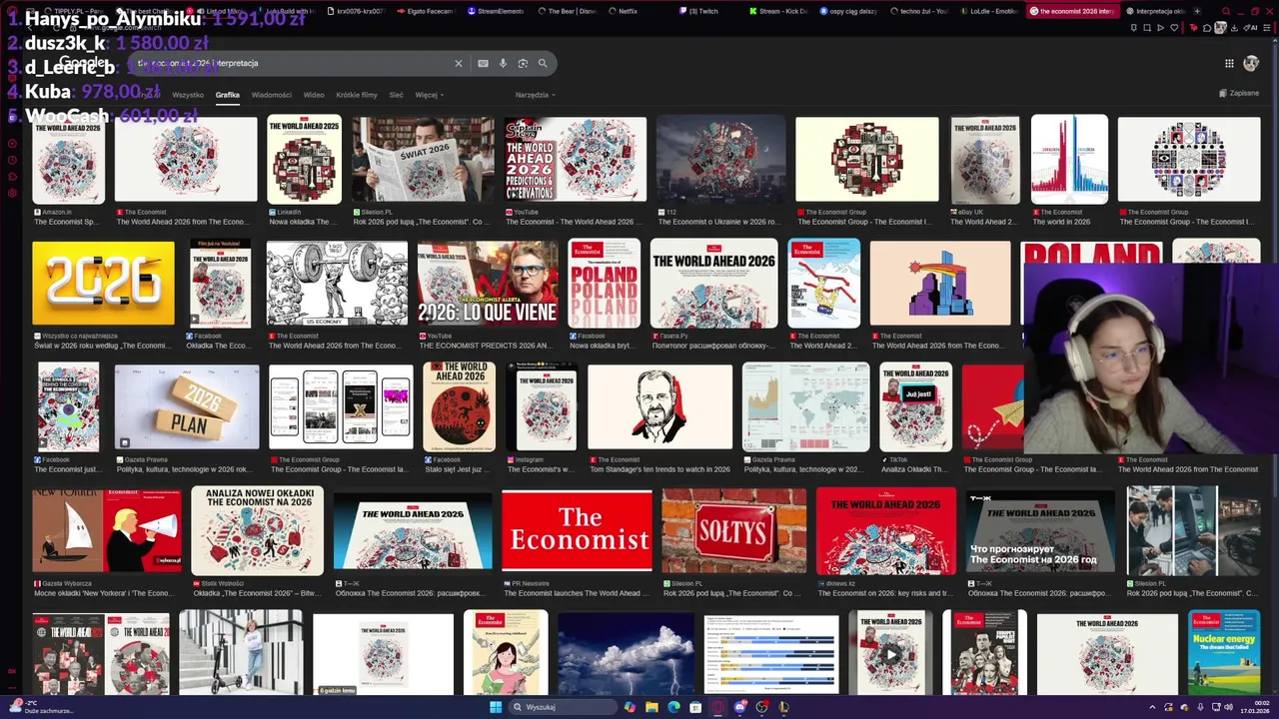
Task: Open browser Easy Setup menu icon
Action: [x=1266, y=28]
